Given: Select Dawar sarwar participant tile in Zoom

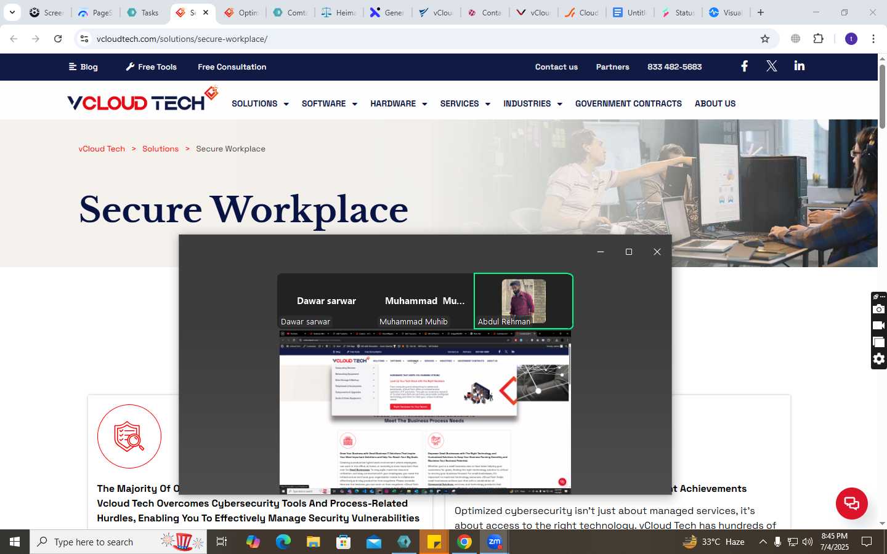Looking at the screenshot, I should tap(326, 301).
